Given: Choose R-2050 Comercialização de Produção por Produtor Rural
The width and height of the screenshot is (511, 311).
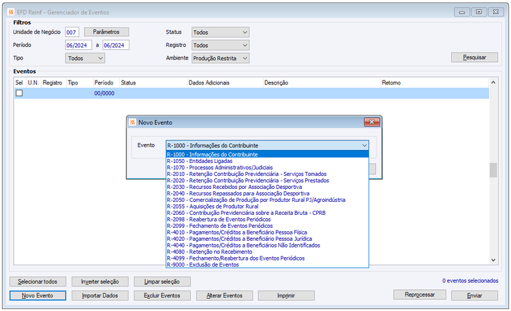Looking at the screenshot, I should [x=267, y=200].
